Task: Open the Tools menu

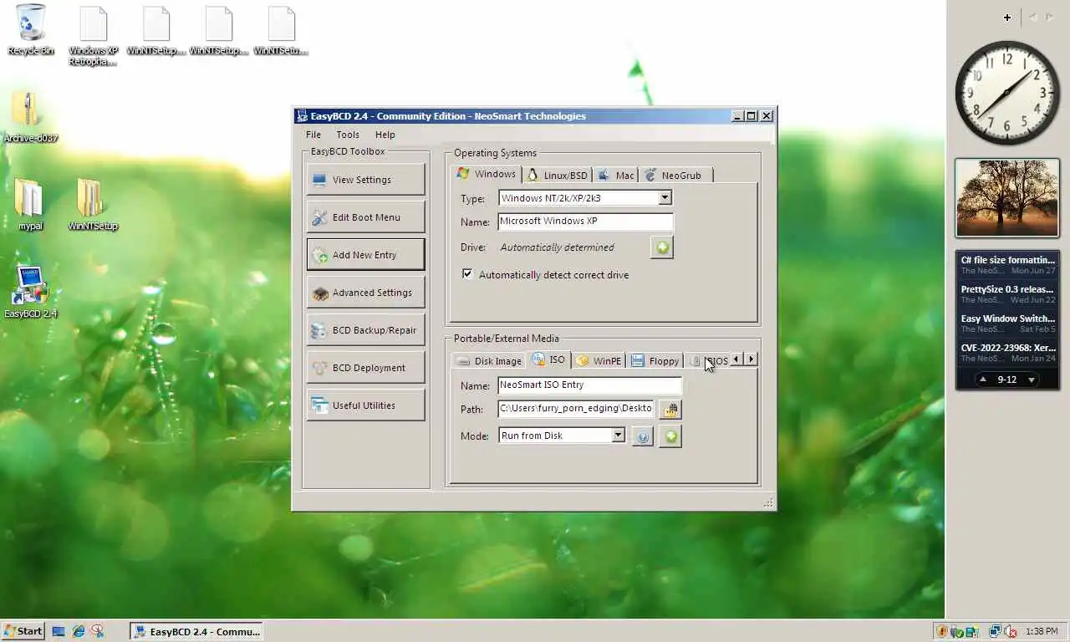Action: pos(348,135)
